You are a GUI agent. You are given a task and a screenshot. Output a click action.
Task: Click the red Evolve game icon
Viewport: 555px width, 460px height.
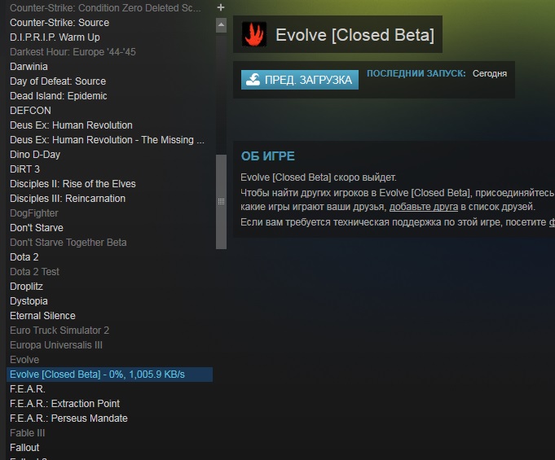pyautogui.click(x=254, y=34)
